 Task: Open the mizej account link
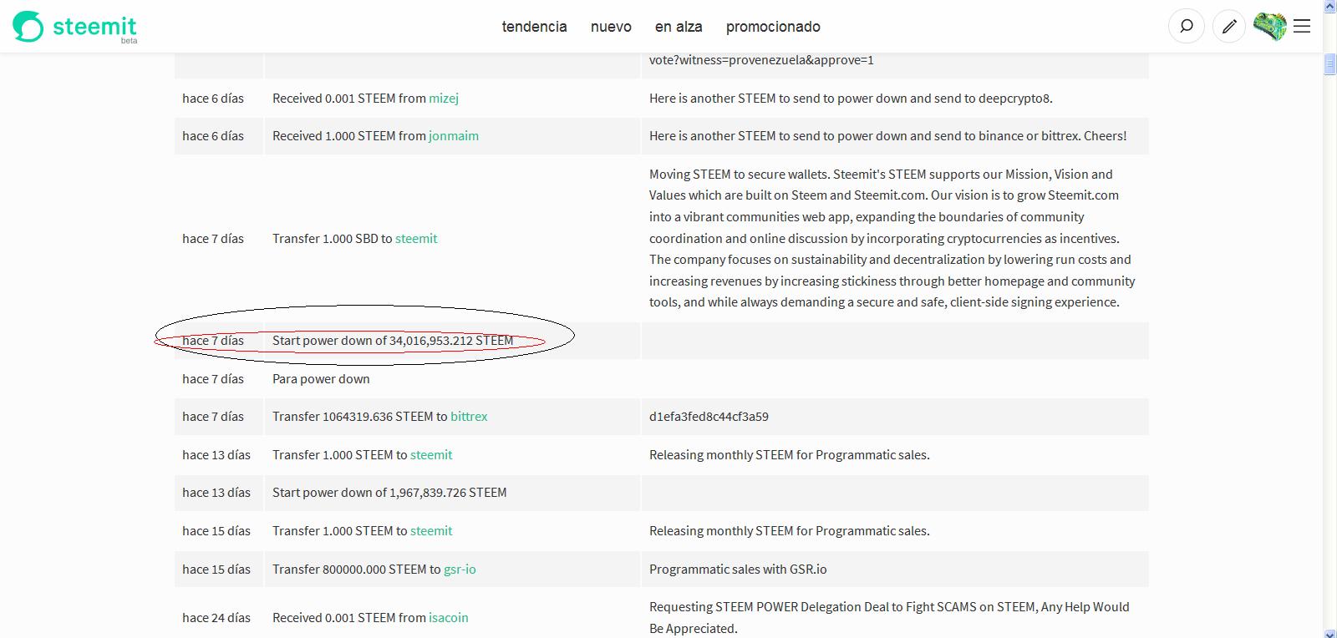444,99
